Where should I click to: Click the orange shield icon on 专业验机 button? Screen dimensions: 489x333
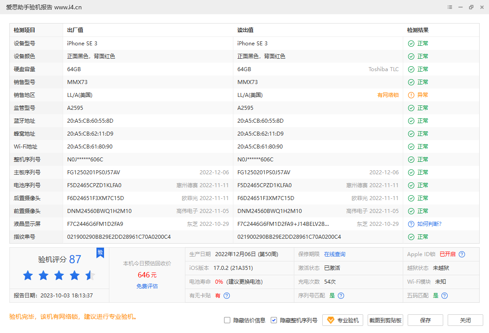pyautogui.click(x=330, y=320)
